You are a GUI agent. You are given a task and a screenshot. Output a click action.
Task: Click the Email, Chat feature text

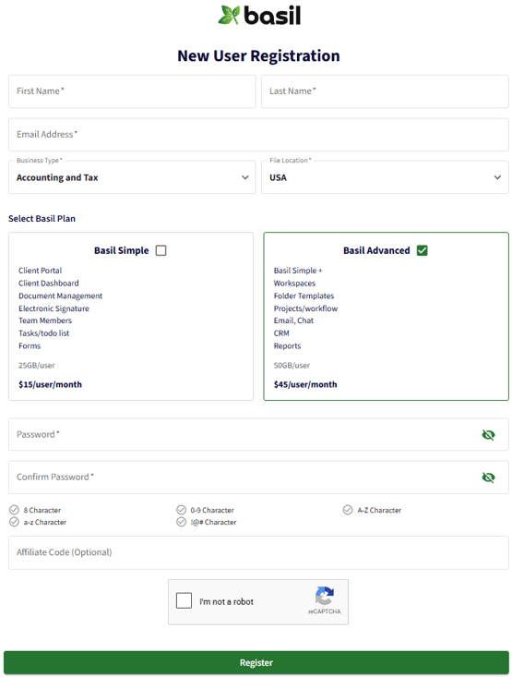[293, 320]
